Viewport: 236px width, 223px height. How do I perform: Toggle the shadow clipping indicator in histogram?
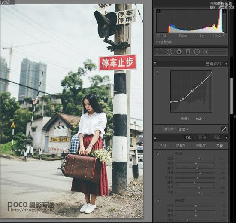158,12
